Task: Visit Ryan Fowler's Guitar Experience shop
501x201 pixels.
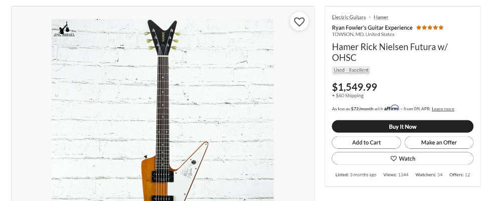Action: (x=372, y=28)
